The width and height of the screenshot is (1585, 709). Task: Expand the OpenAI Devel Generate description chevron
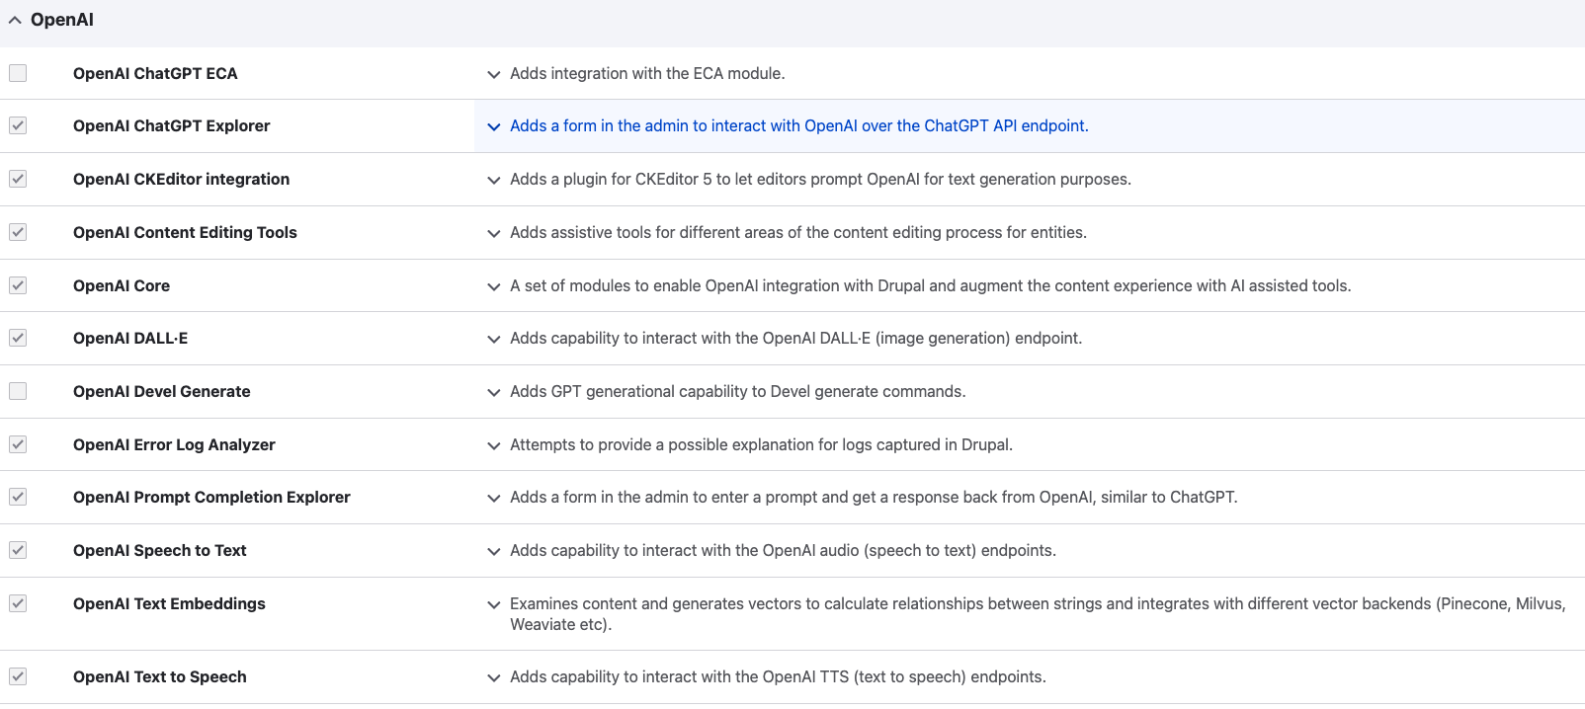494,392
